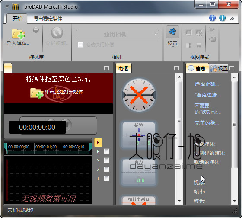Click the info panel scroll up arrow

pos(235,77)
